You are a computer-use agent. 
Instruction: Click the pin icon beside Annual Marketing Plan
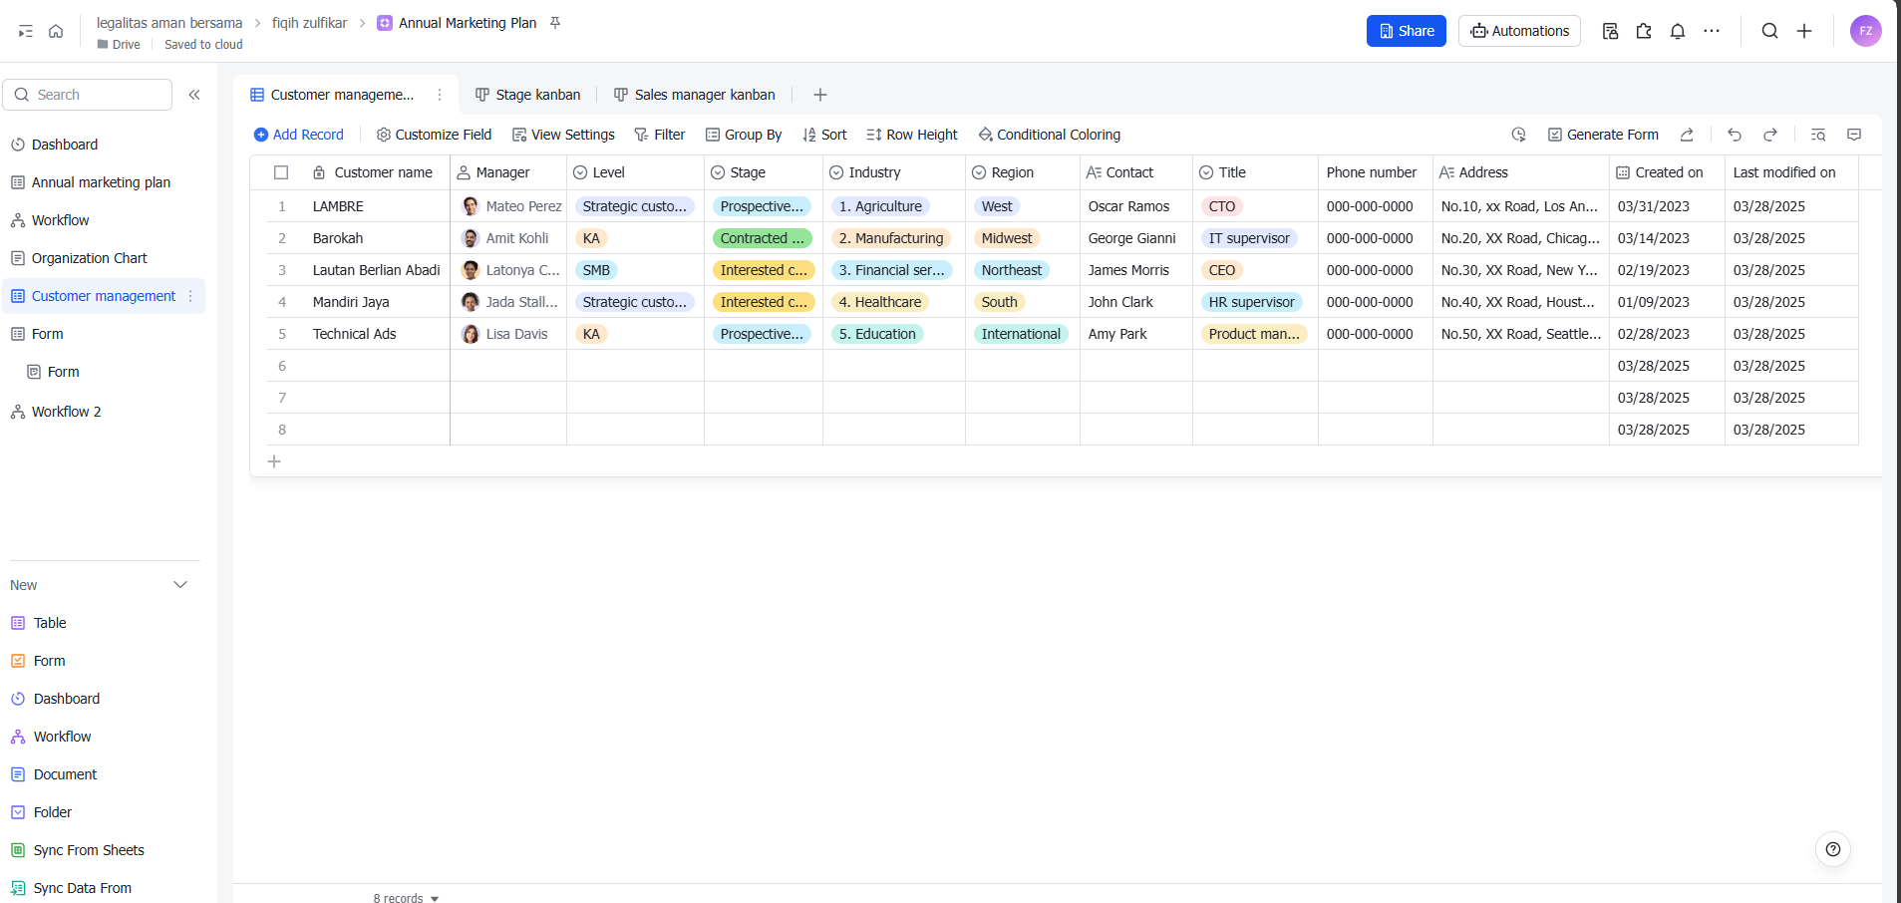555,23
